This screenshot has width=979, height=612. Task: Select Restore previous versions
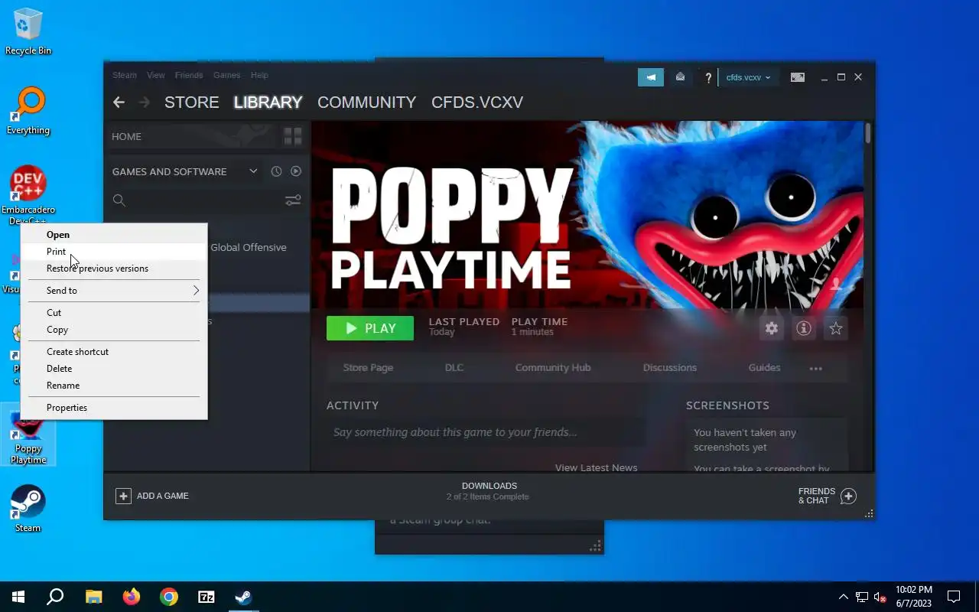pyautogui.click(x=114, y=269)
